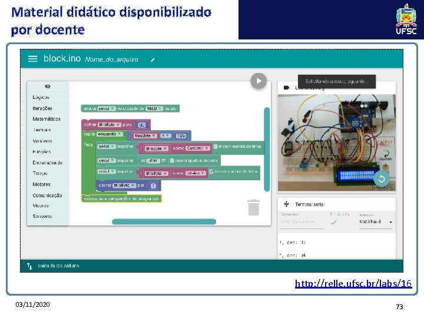Click the Nome_do_arquivo file name
The image size is (424, 318).
click(x=111, y=59)
